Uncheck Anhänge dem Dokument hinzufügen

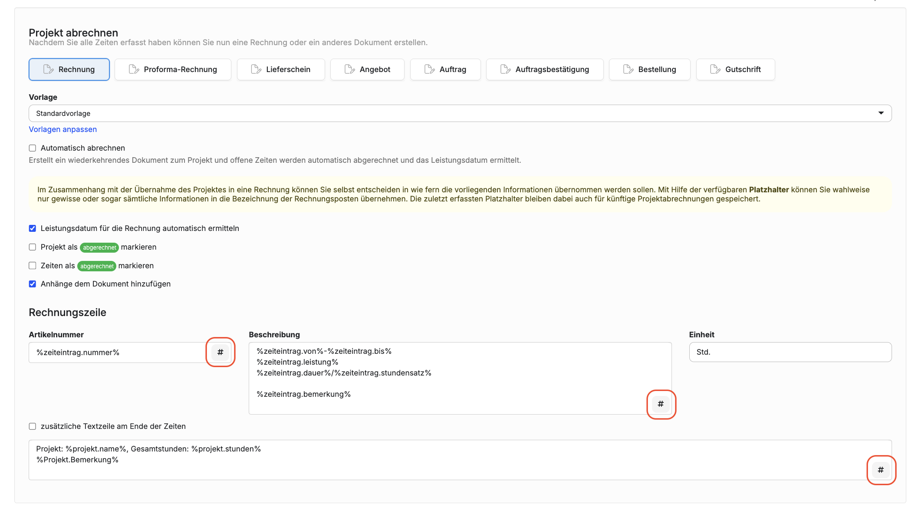33,284
